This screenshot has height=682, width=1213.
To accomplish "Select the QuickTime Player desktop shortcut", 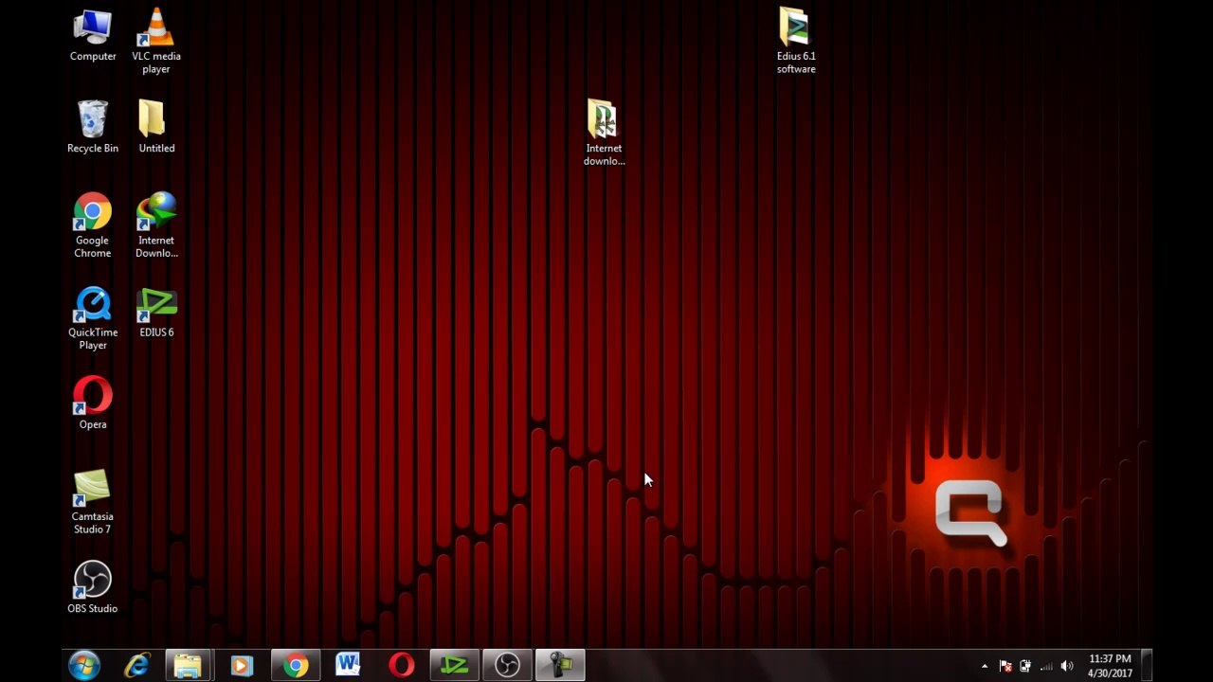I will coord(93,318).
